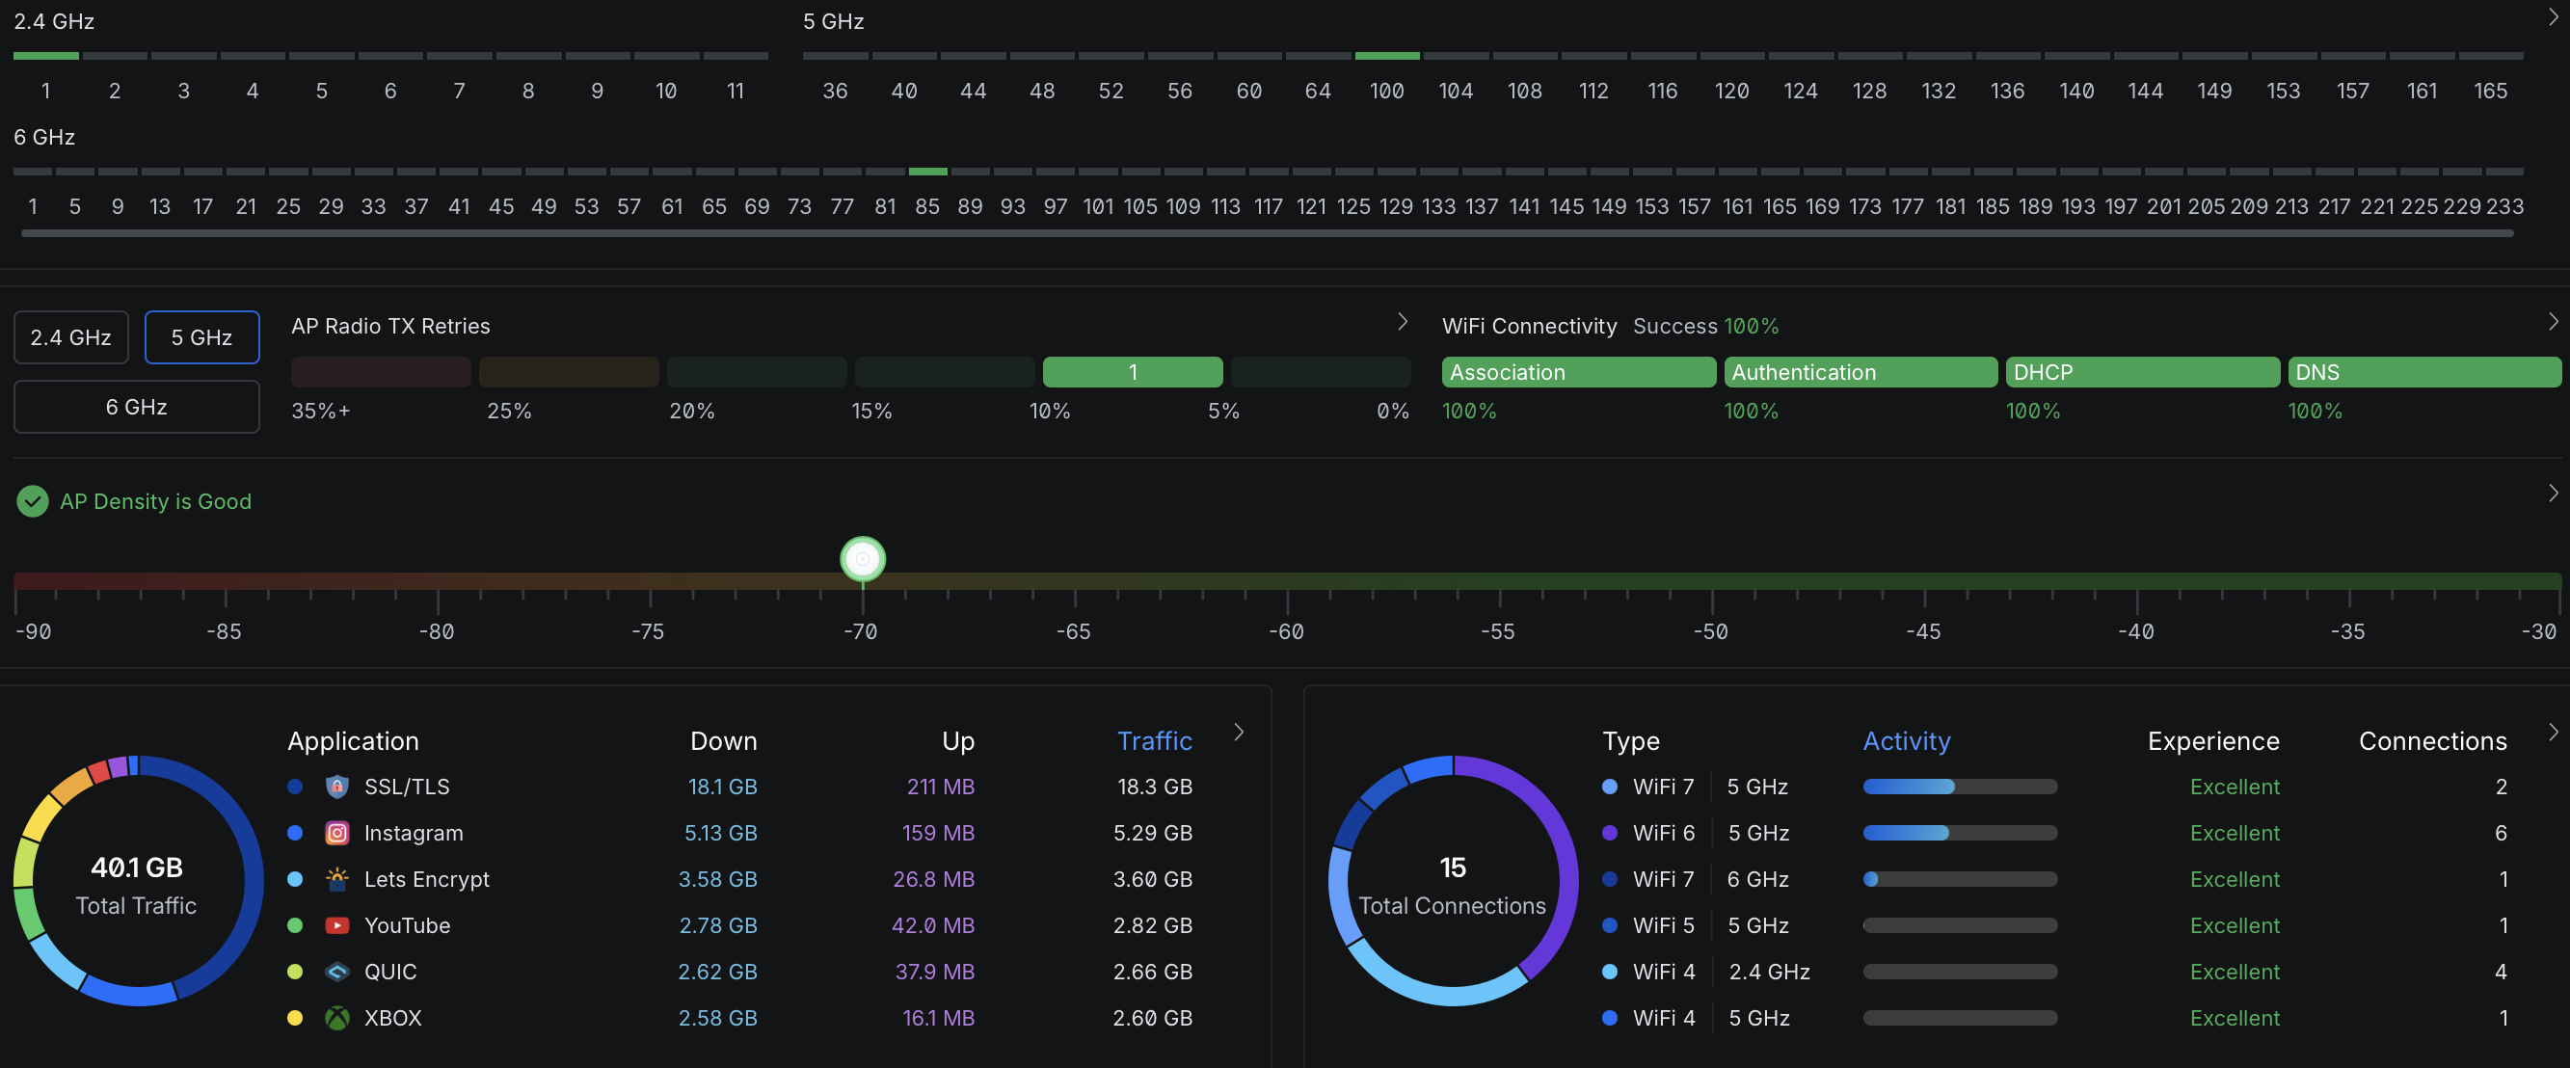This screenshot has height=1068, width=2570.
Task: Select the XBOX application icon
Action: point(337,1018)
